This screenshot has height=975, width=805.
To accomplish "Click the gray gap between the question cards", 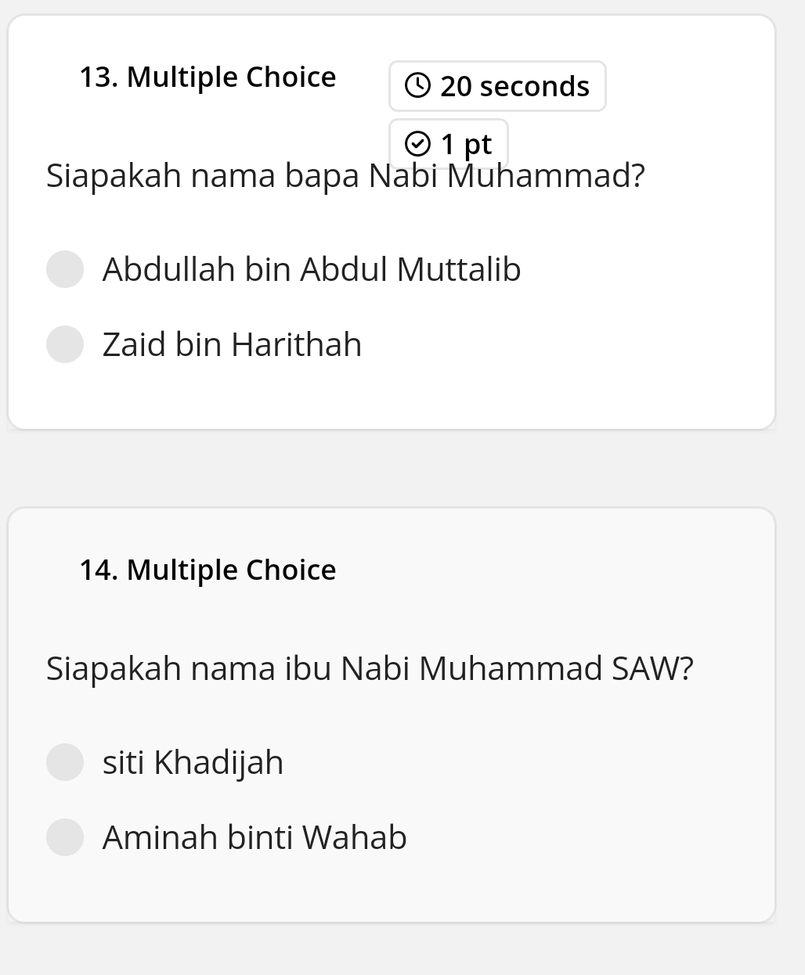I will pos(392,468).
